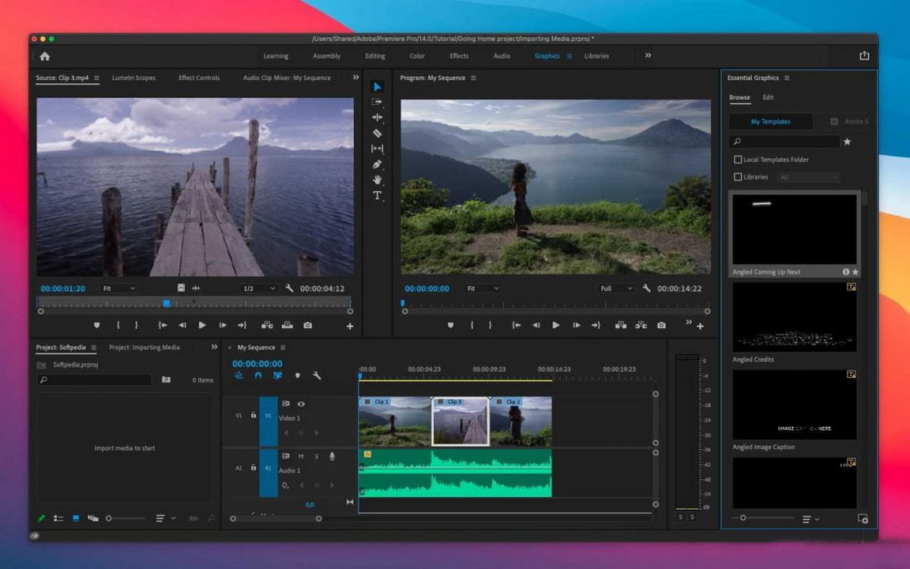
Task: Click the My Templates button
Action: (770, 122)
